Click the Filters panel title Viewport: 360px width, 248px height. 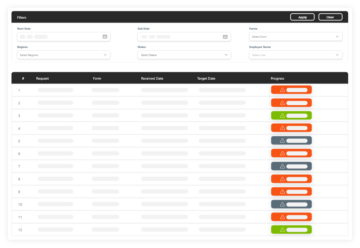(22, 17)
